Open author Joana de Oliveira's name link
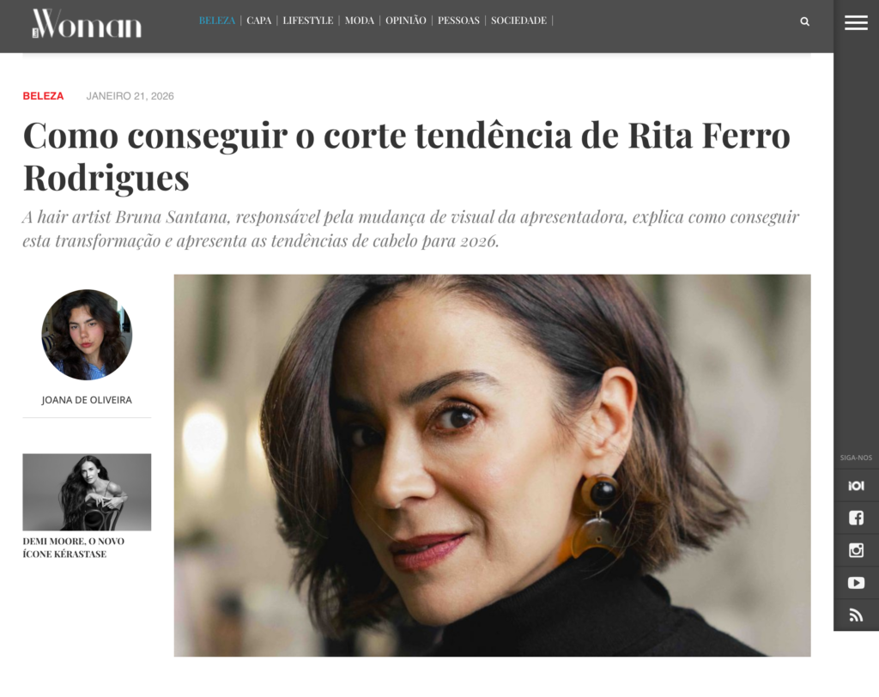 click(x=87, y=400)
